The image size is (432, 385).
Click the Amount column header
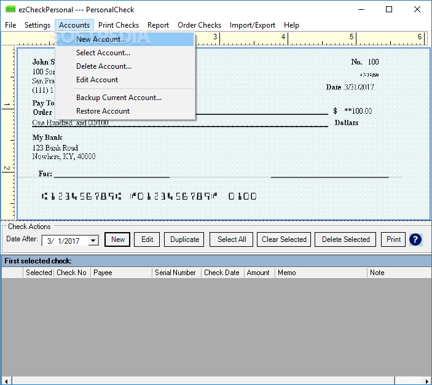click(259, 273)
